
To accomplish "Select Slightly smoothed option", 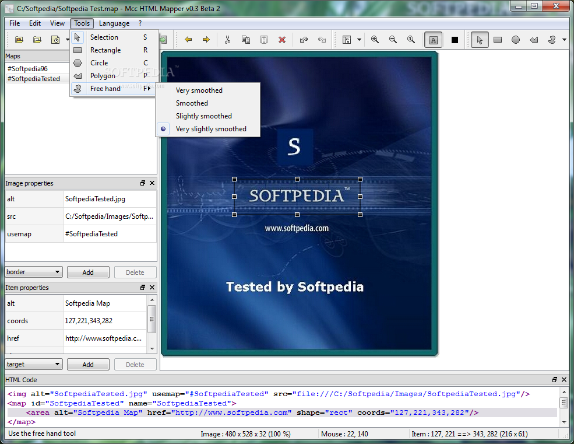I will click(208, 116).
